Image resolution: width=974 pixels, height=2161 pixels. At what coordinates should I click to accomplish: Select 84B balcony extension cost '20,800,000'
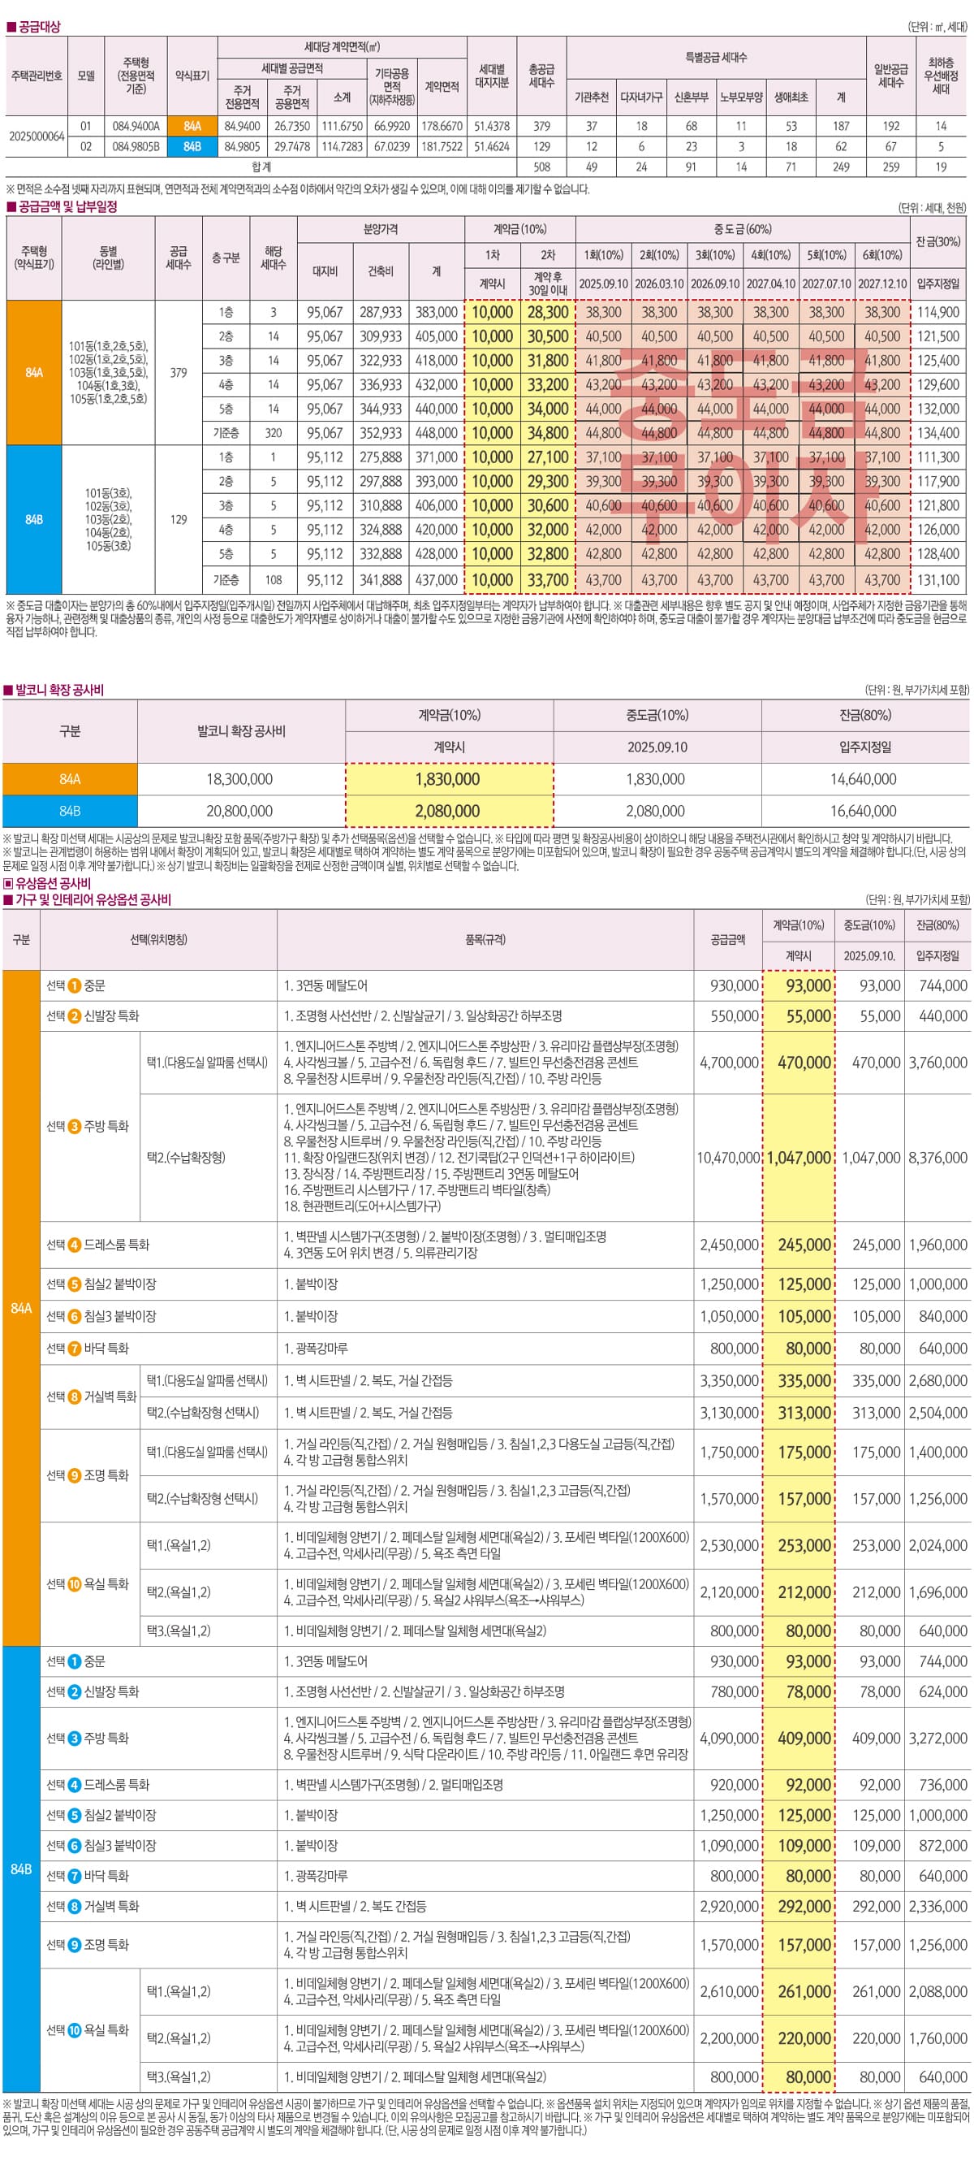tap(239, 812)
